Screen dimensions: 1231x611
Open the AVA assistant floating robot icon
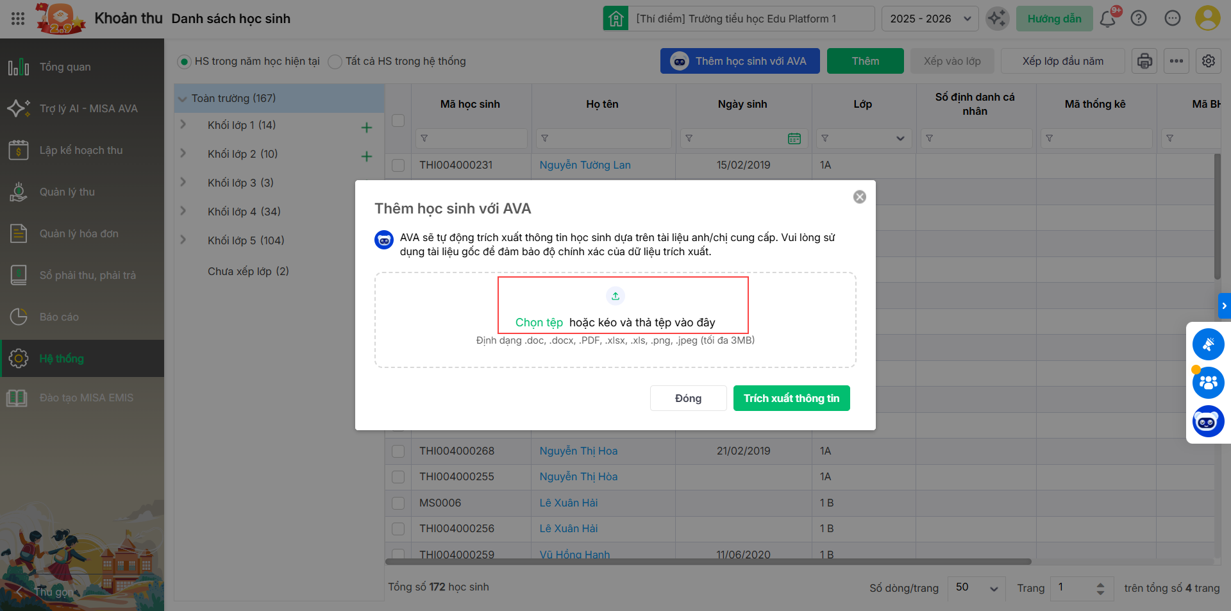click(x=1208, y=421)
